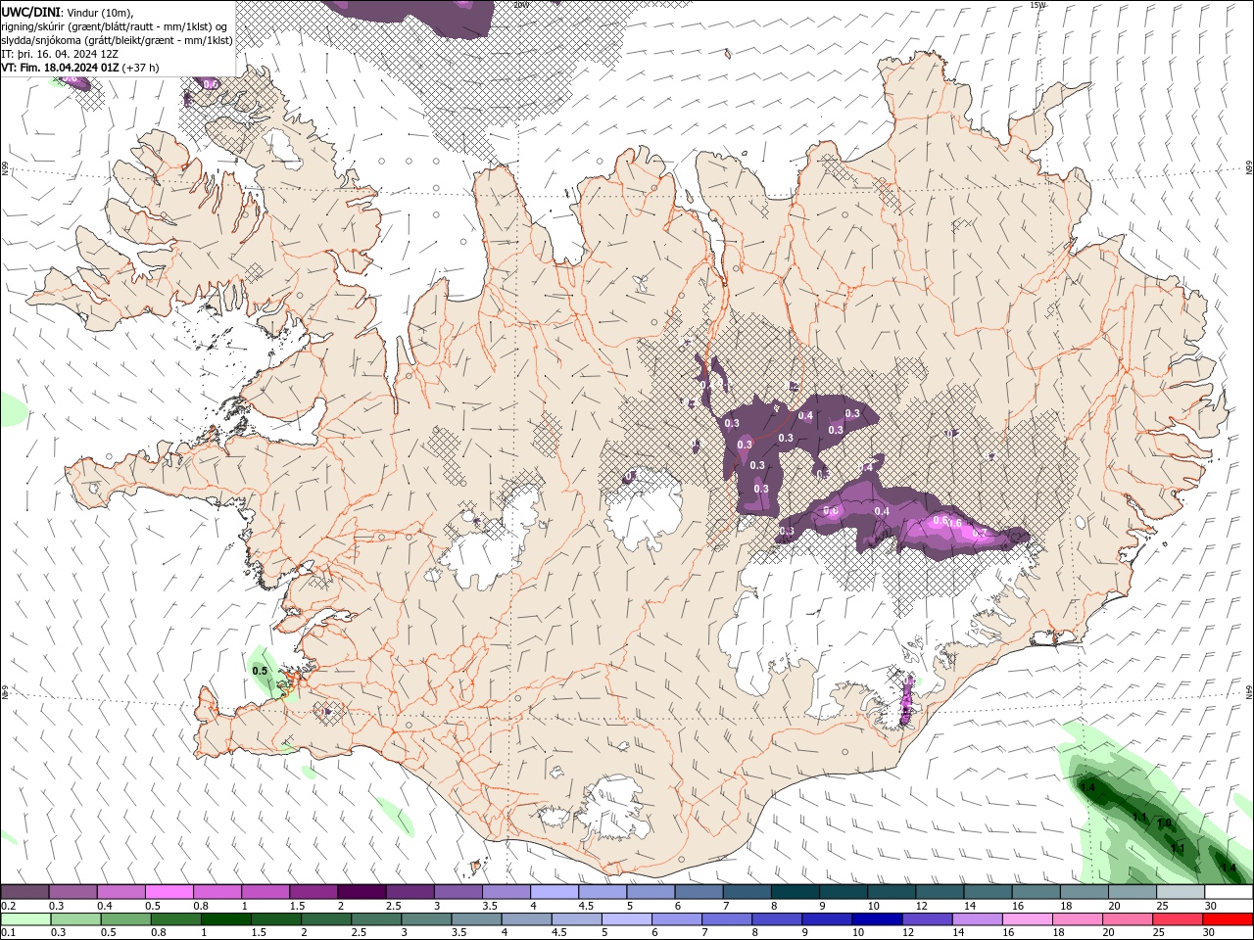The width and height of the screenshot is (1254, 940).
Task: Pick the white snow swatch above 30
Action: [x=1229, y=892]
